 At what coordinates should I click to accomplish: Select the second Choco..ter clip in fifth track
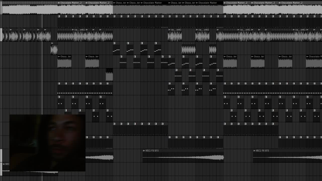tap(92, 62)
